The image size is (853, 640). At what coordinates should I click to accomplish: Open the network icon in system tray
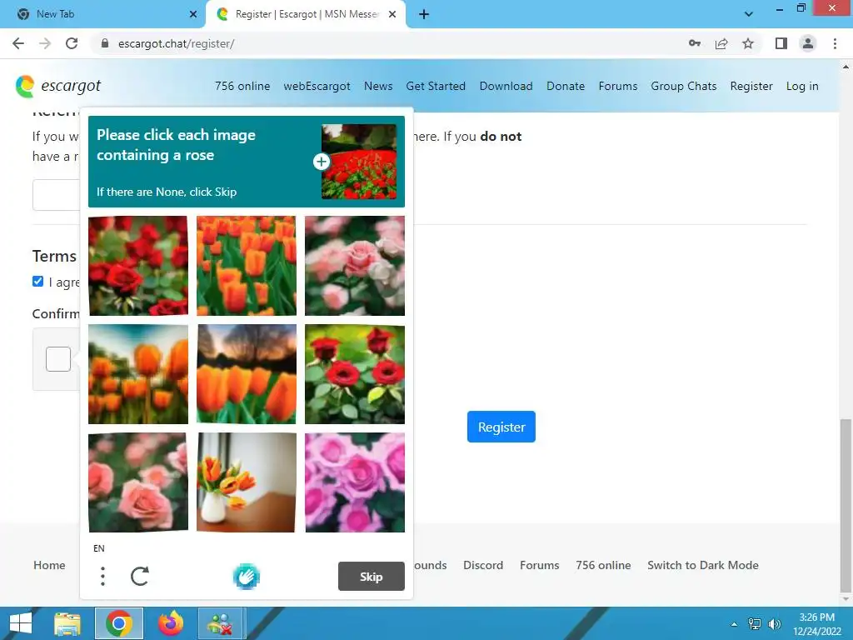755,623
